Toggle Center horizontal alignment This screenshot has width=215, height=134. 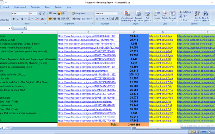point(55,19)
